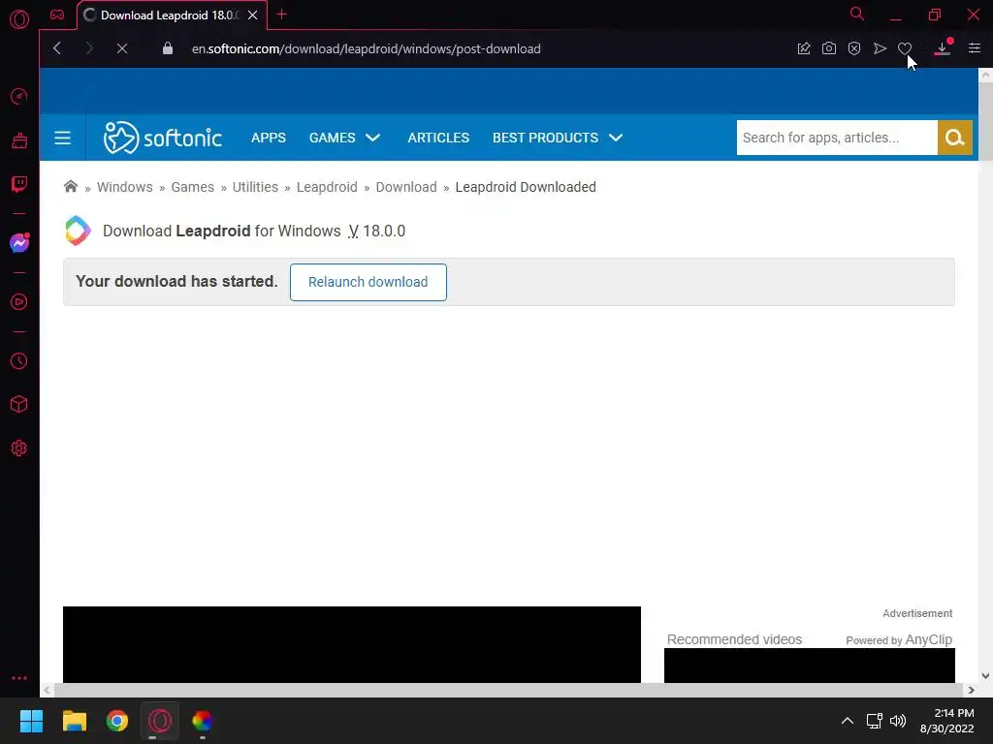Viewport: 993px width, 744px height.
Task: Open APPS in Softonic navigation
Action: (269, 138)
